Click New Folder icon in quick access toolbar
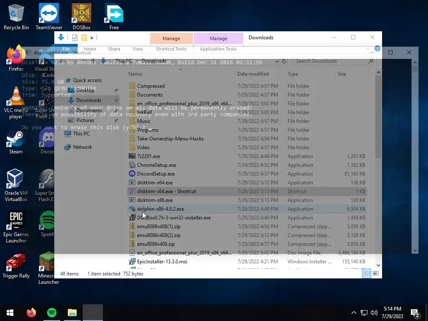The height and width of the screenshot is (321, 428). (84, 38)
